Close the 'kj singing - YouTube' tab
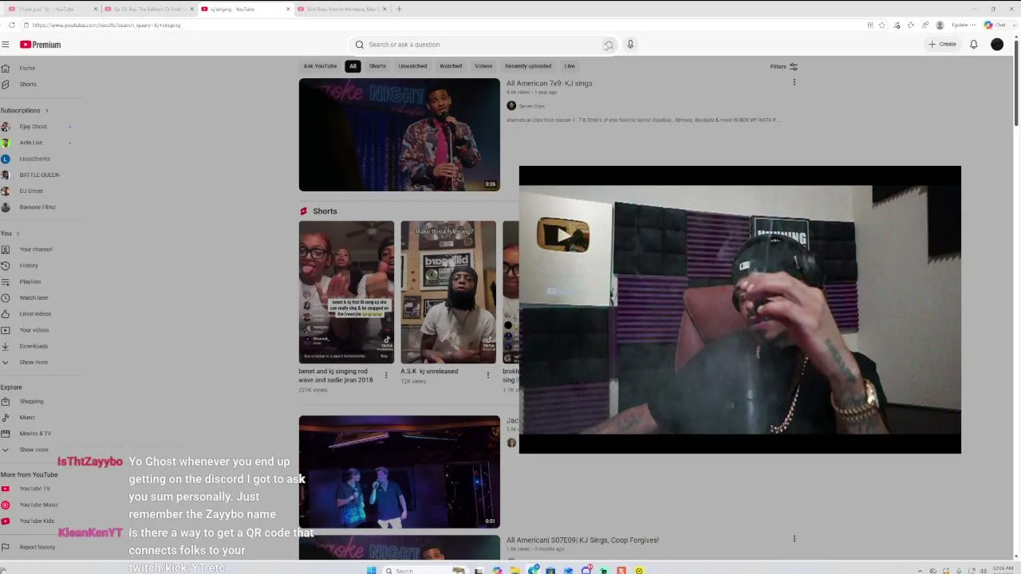Screen dimensions: 1021x574 pyautogui.click(x=288, y=9)
